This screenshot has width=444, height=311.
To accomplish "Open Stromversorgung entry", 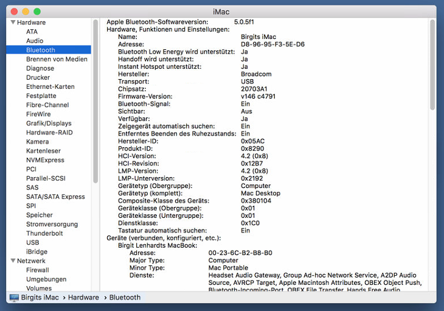I will (x=52, y=224).
